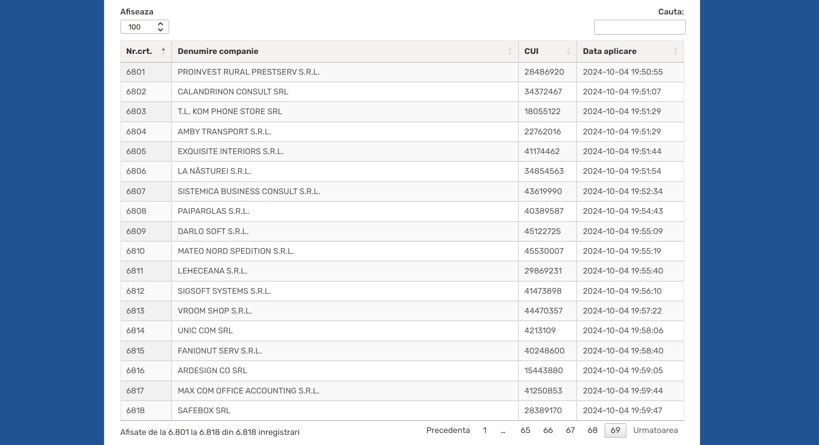The image size is (819, 445).
Task: Click date 2024-10-04 19:54:43
Action: (623, 211)
